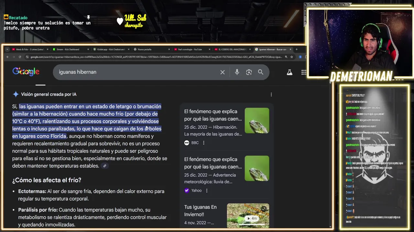The height and width of the screenshot is (232, 414).
Task: Click the Yahoo source logo
Action: [187, 190]
